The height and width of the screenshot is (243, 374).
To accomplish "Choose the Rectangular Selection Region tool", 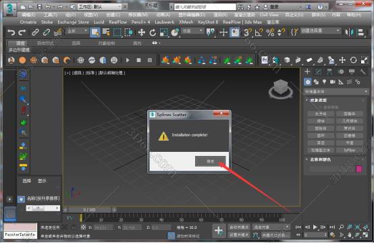I will click(117, 32).
